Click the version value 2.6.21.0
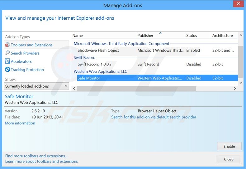Viewport: 246px width, 169px height. tap(38, 111)
